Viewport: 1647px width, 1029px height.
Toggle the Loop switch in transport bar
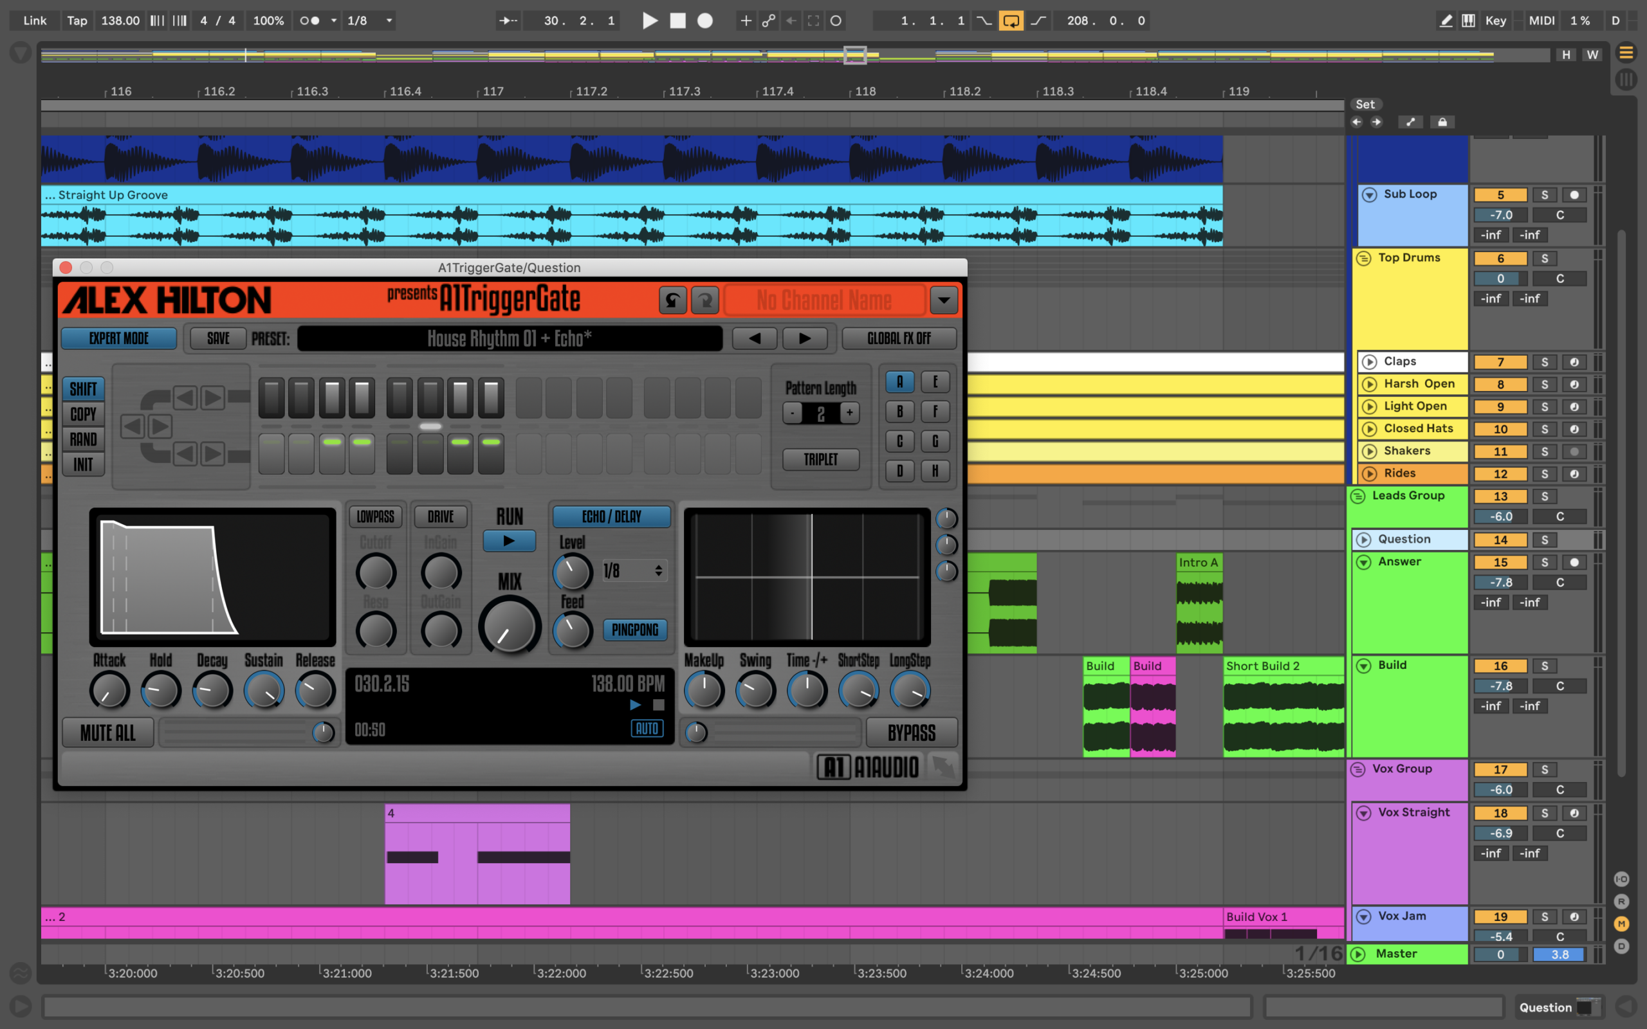point(1011,21)
